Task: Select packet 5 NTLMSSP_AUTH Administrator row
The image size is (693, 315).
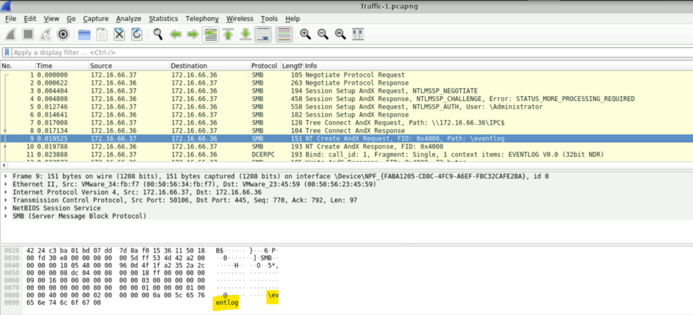Action: point(338,106)
